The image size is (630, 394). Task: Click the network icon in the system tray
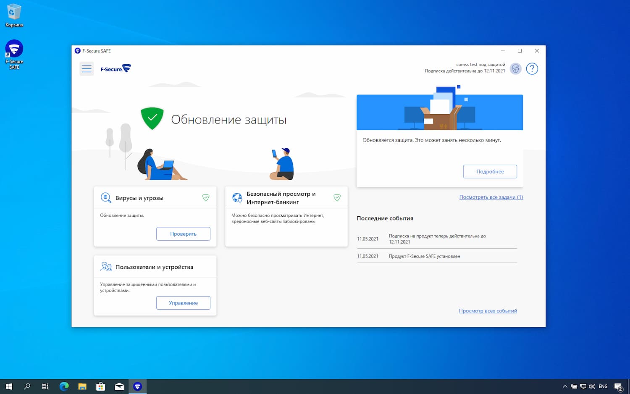pos(583,386)
